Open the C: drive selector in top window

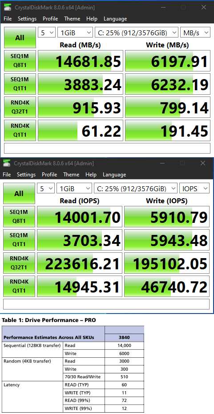(137, 33)
